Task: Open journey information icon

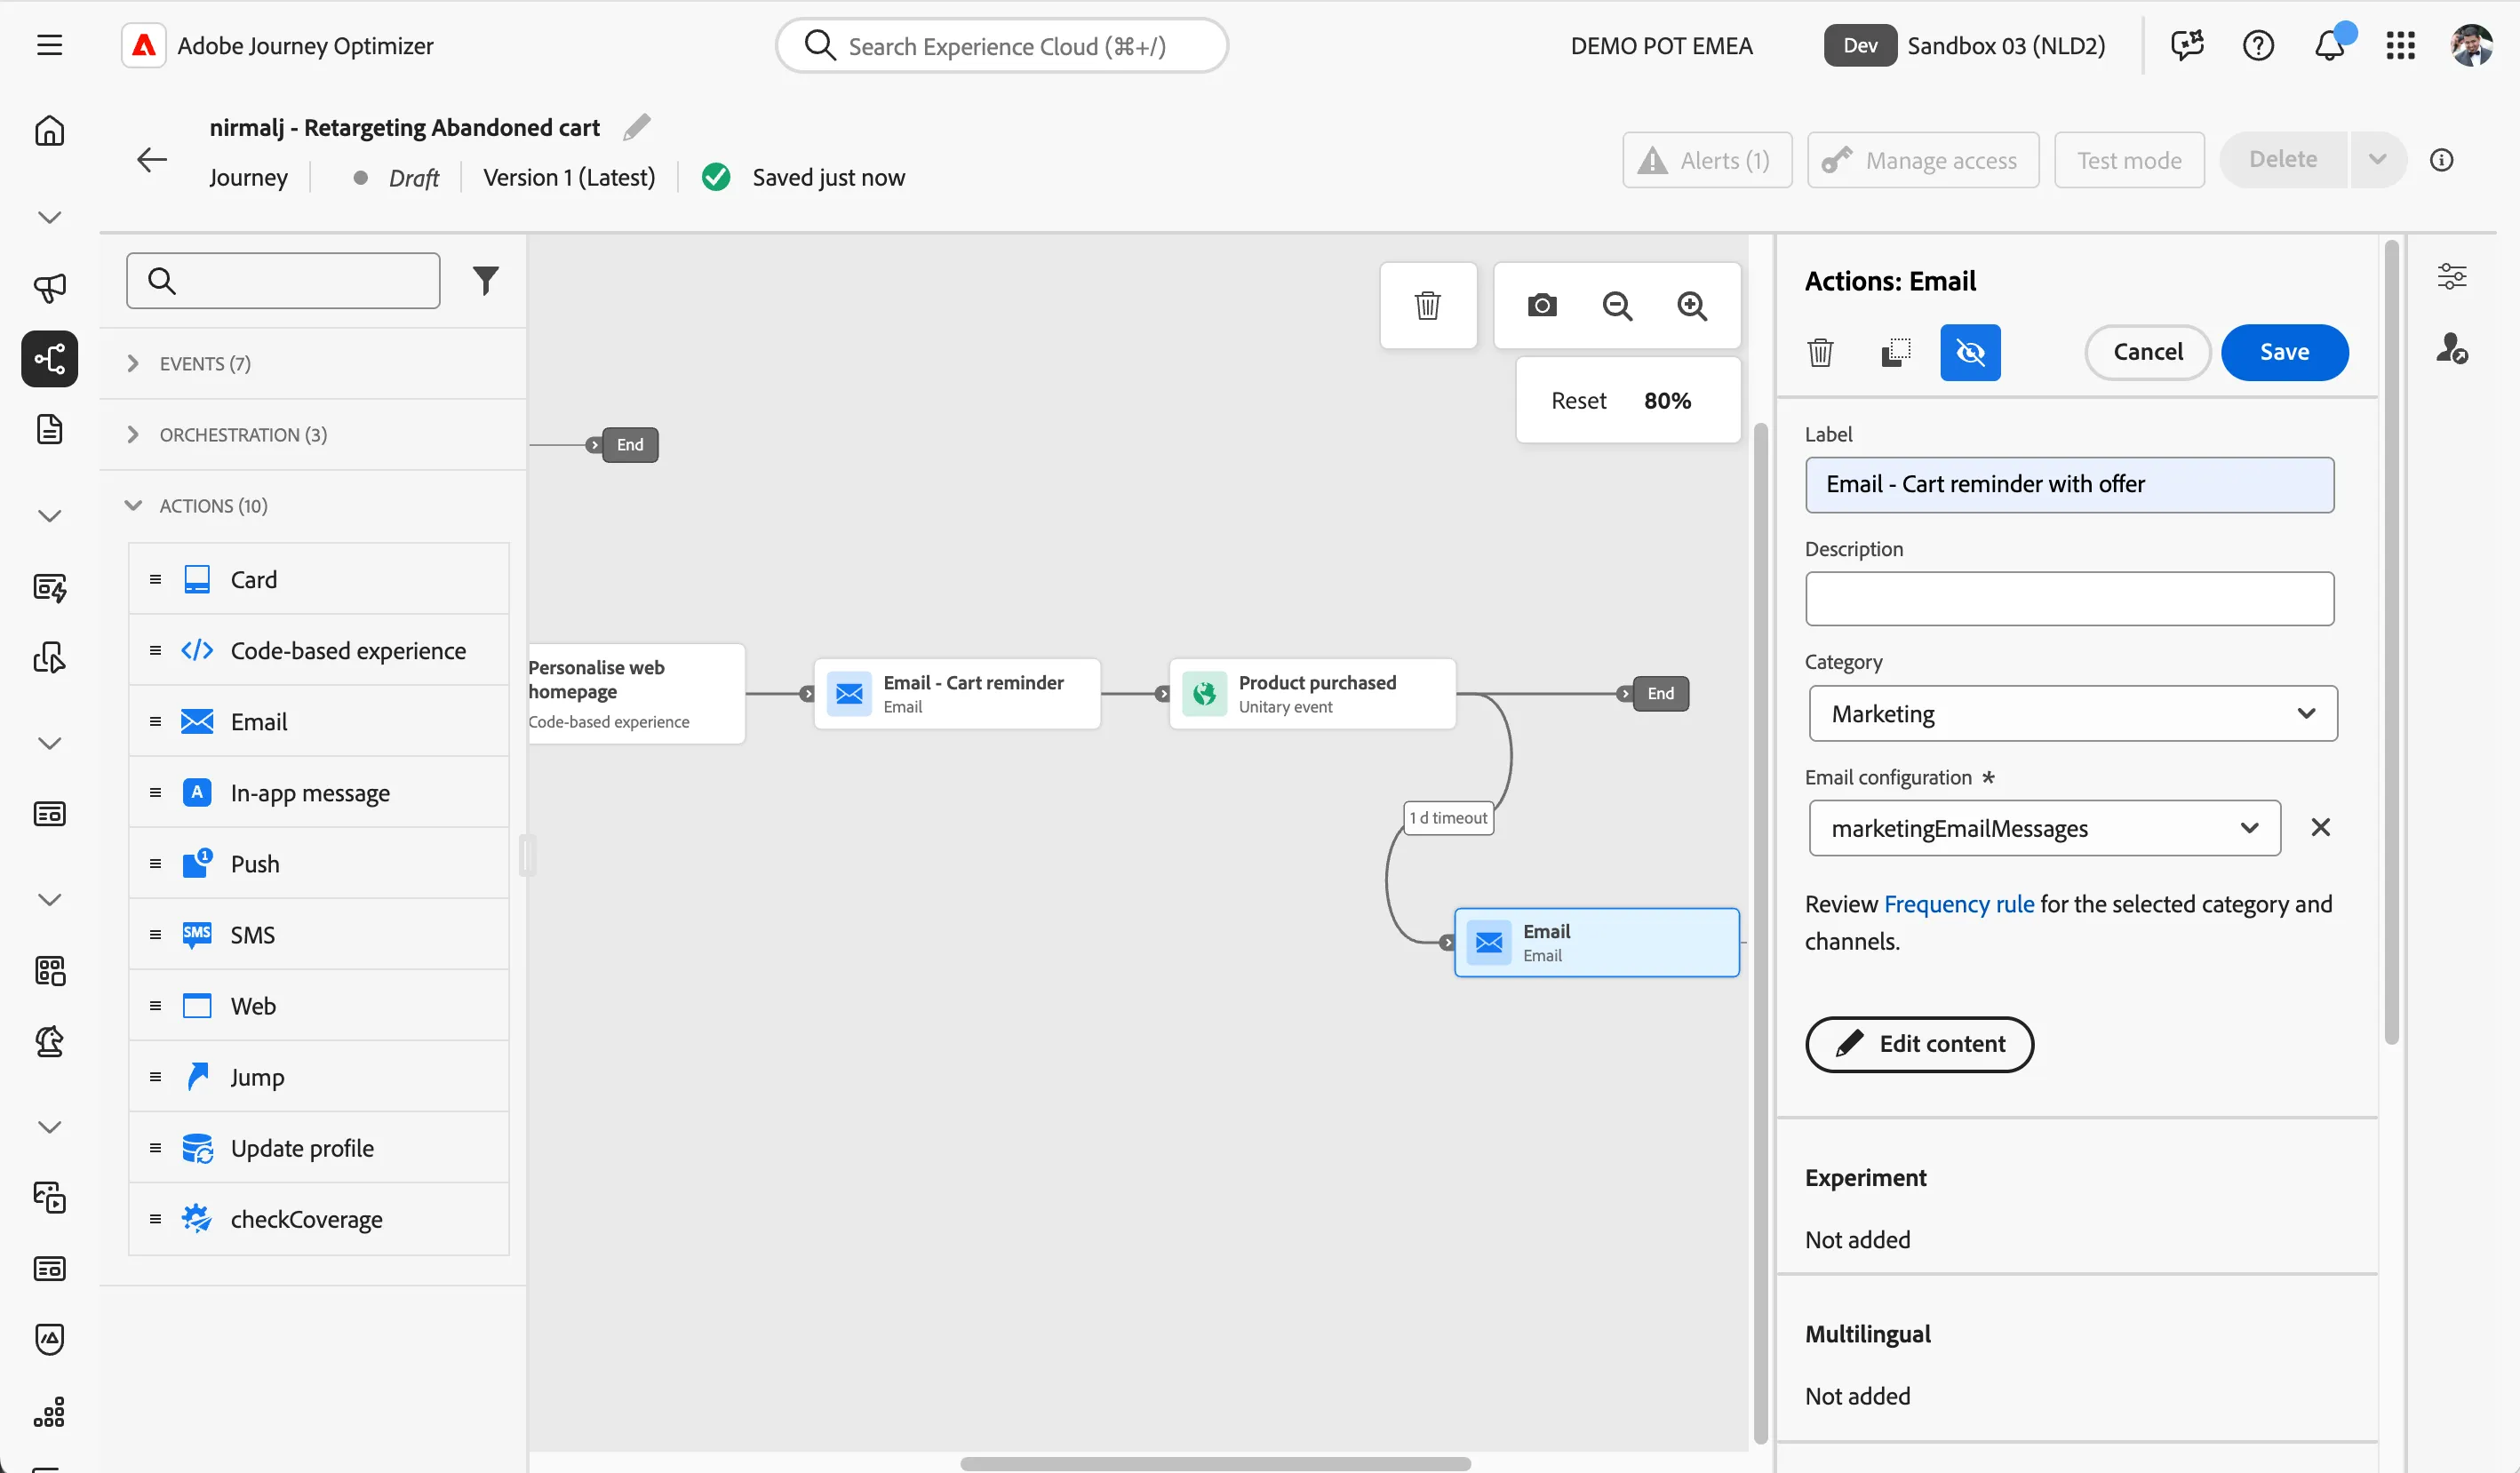Action: (x=2441, y=160)
